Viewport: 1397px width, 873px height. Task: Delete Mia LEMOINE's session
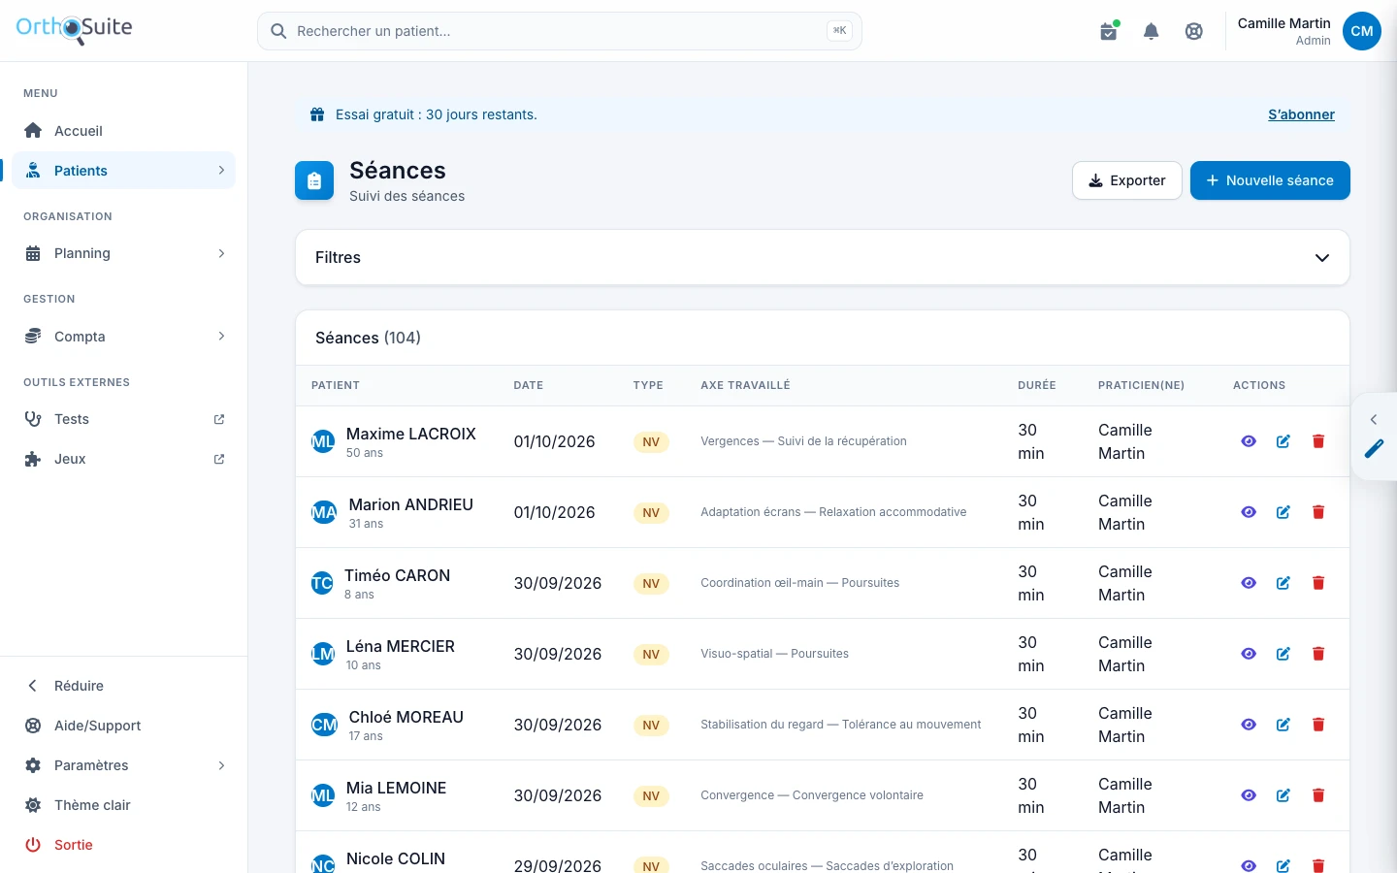click(1318, 795)
